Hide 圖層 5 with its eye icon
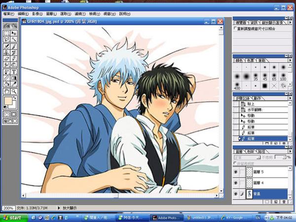296x222 pixels. (236, 172)
